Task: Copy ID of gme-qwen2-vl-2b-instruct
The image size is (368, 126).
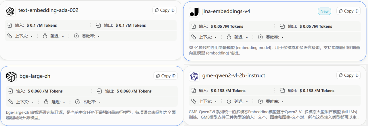Action: (x=348, y=75)
